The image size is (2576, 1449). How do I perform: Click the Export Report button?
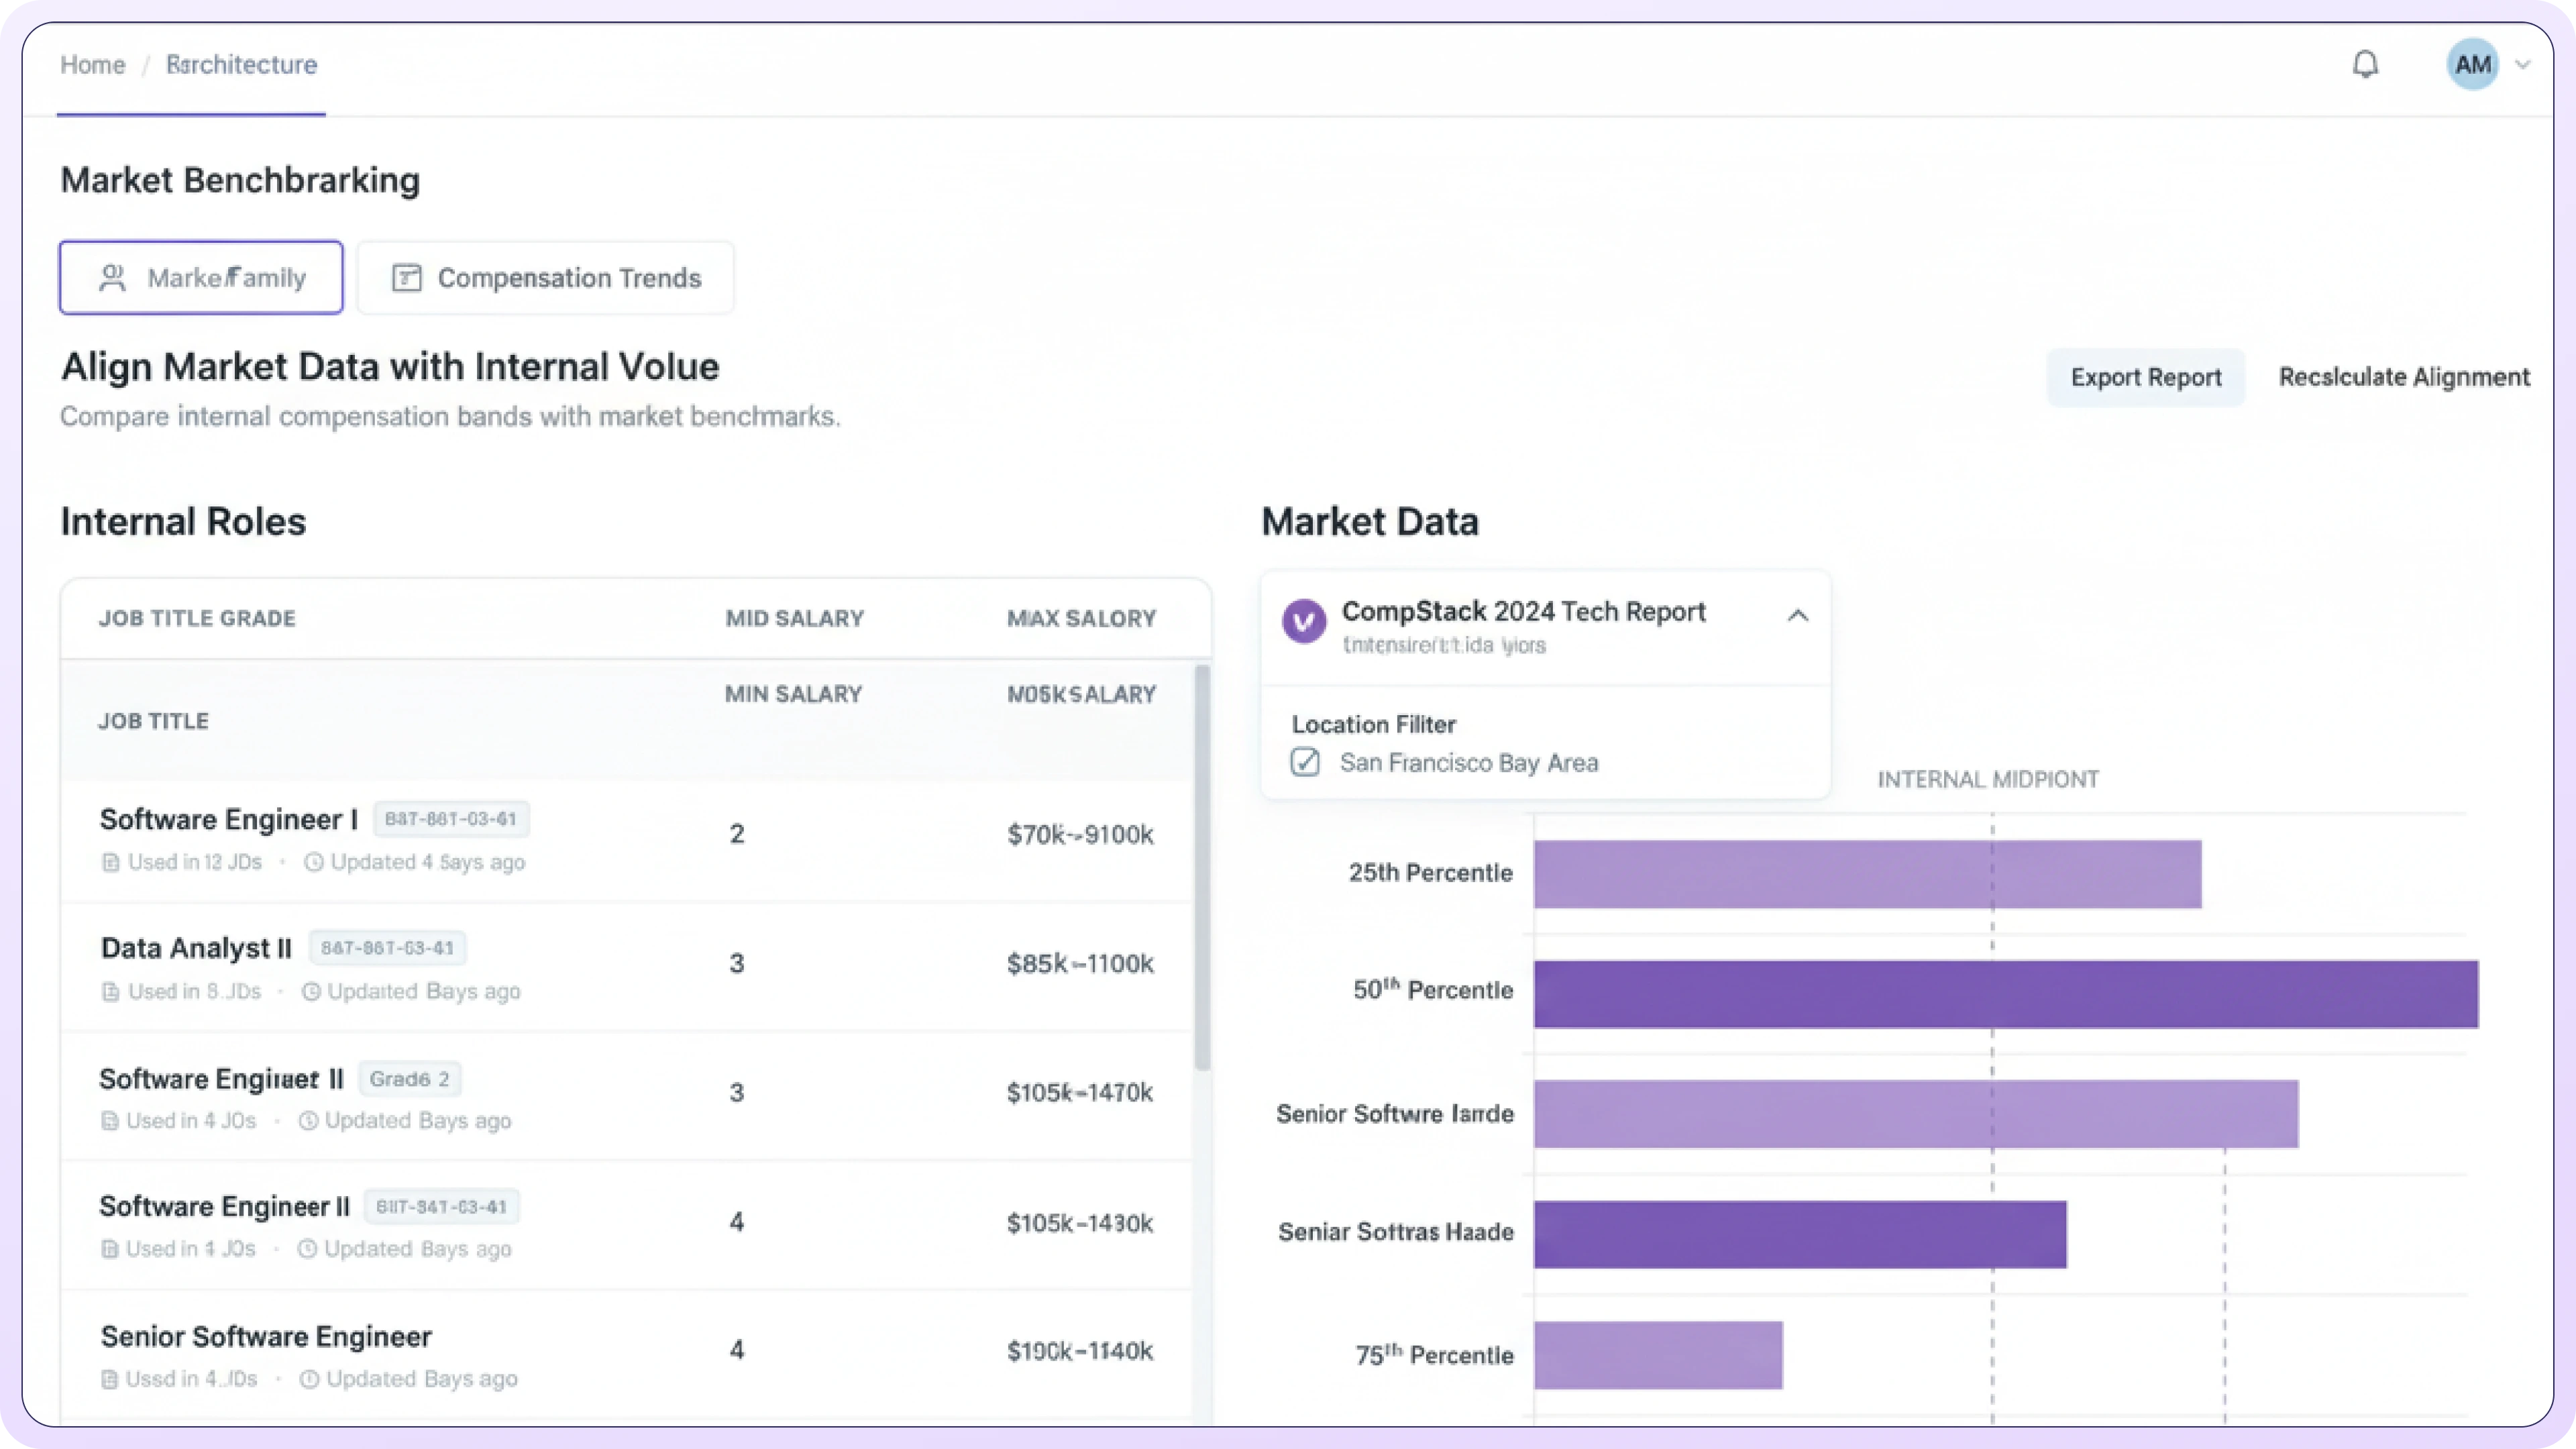pyautogui.click(x=2145, y=377)
